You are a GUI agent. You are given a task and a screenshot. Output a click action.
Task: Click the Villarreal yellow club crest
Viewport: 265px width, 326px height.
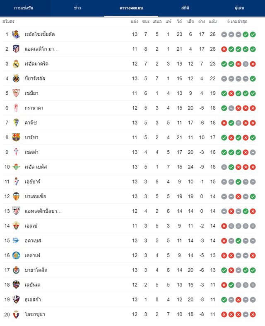[16, 78]
